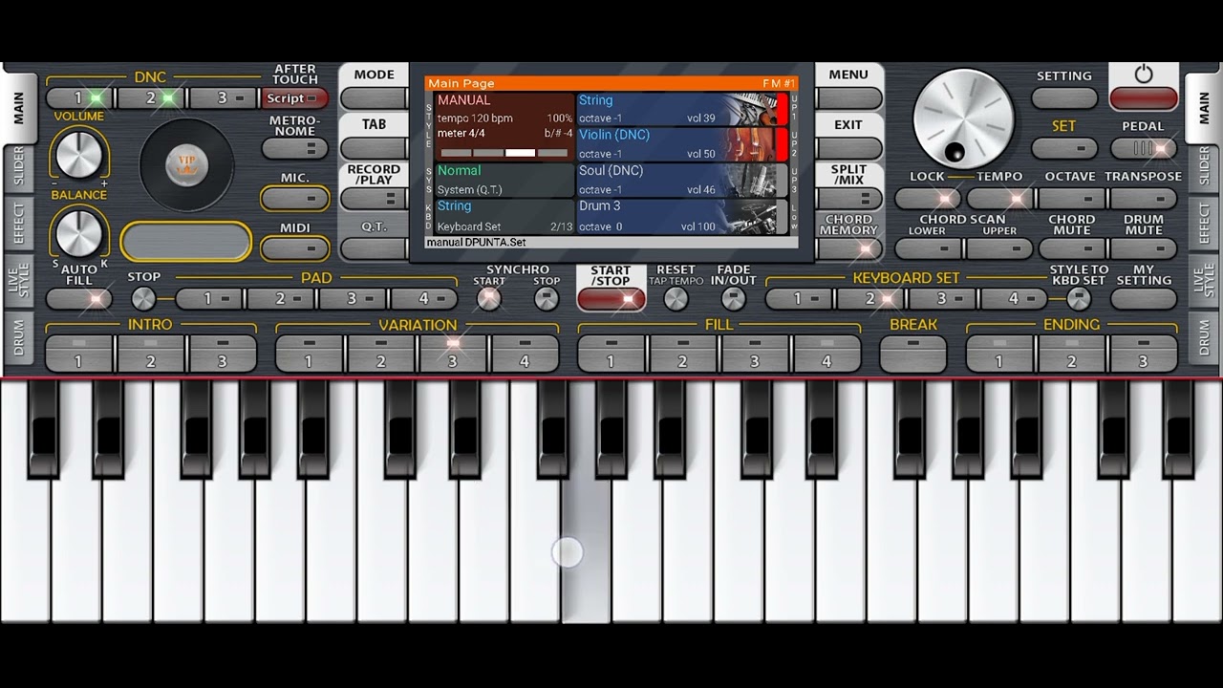
Task: Open the left SLIDER tab
Action: (18, 167)
